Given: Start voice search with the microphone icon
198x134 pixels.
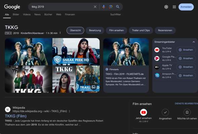Looking at the screenshot, I should click(104, 7).
